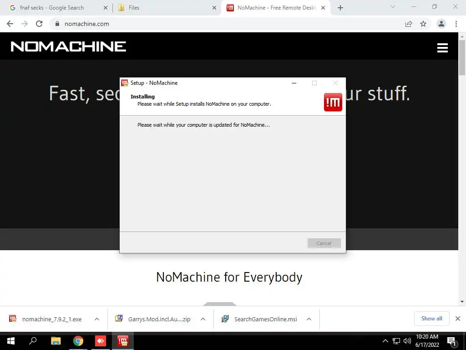The image size is (466, 350).
Task: Click the 'Please wait while your computer is updated' text
Action: coord(203,125)
